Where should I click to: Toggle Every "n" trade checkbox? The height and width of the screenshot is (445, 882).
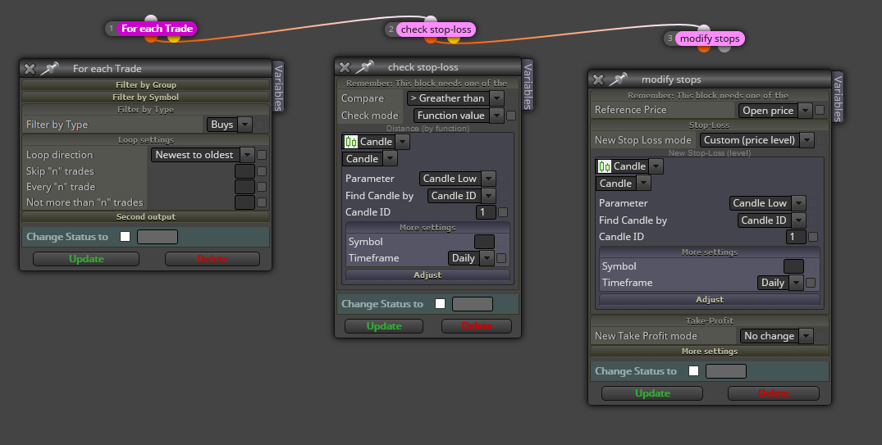[x=262, y=187]
